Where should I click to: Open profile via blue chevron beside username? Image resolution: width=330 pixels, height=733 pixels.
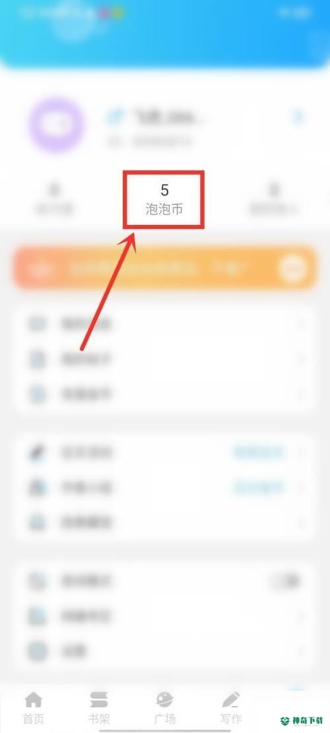pos(298,117)
